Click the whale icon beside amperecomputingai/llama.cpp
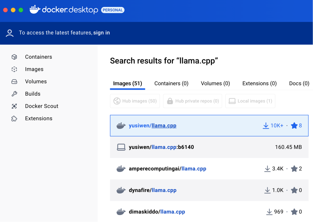 (x=121, y=169)
